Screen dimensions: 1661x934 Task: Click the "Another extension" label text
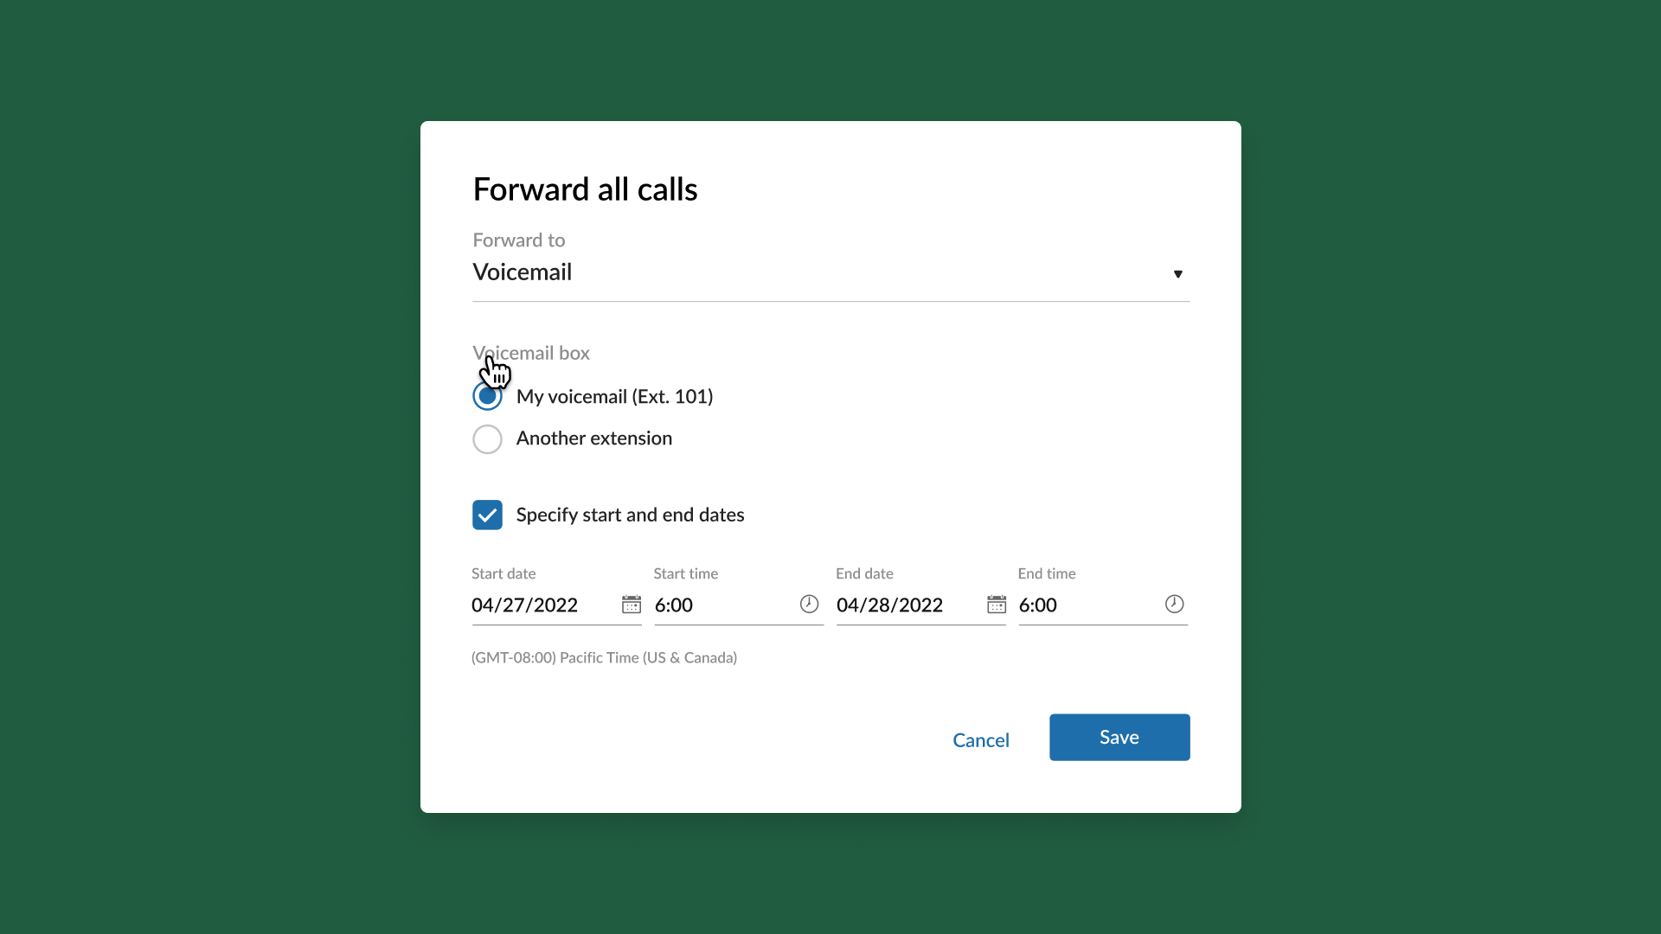click(594, 438)
